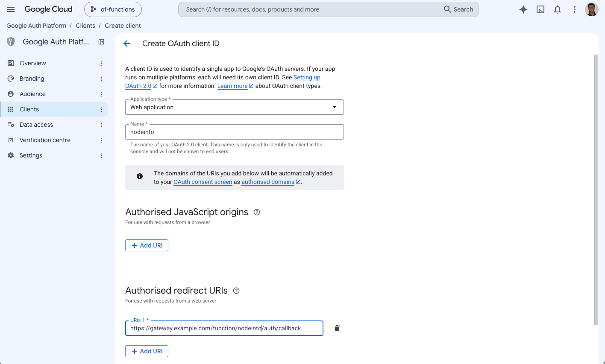Viewport: 605px width, 364px height.
Task: Open more options for Branding
Action: pos(101,79)
